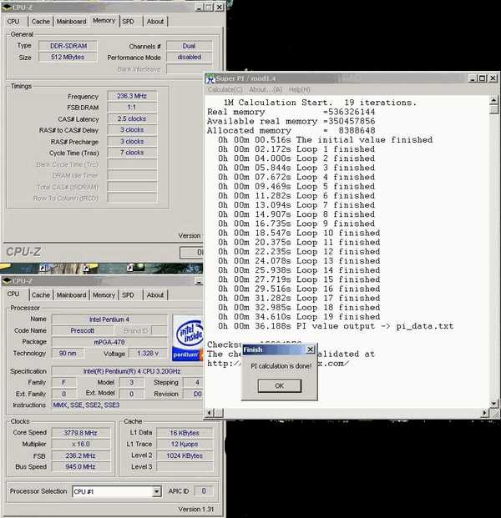Click the Intel Pentium 4 name field
This screenshot has height=518, width=501.
point(109,319)
